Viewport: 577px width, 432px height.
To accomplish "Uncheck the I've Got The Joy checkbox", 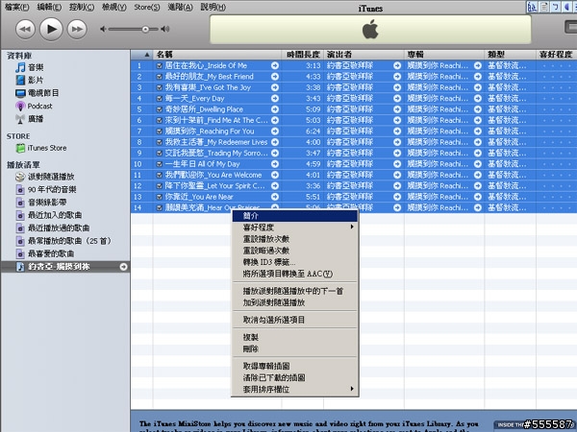I will [x=160, y=87].
